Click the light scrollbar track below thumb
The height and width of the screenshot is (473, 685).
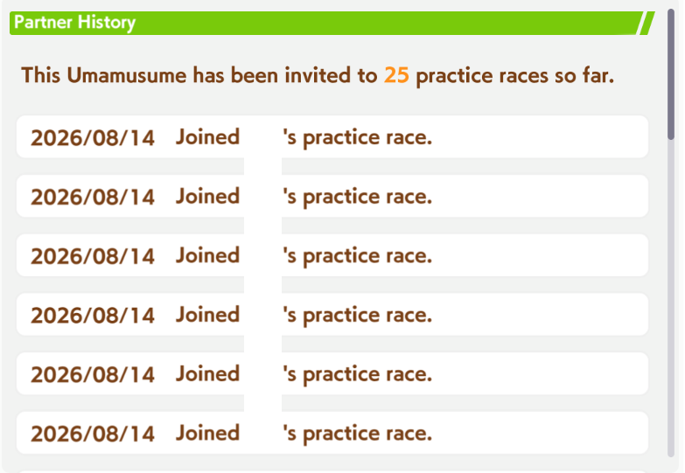click(671, 299)
